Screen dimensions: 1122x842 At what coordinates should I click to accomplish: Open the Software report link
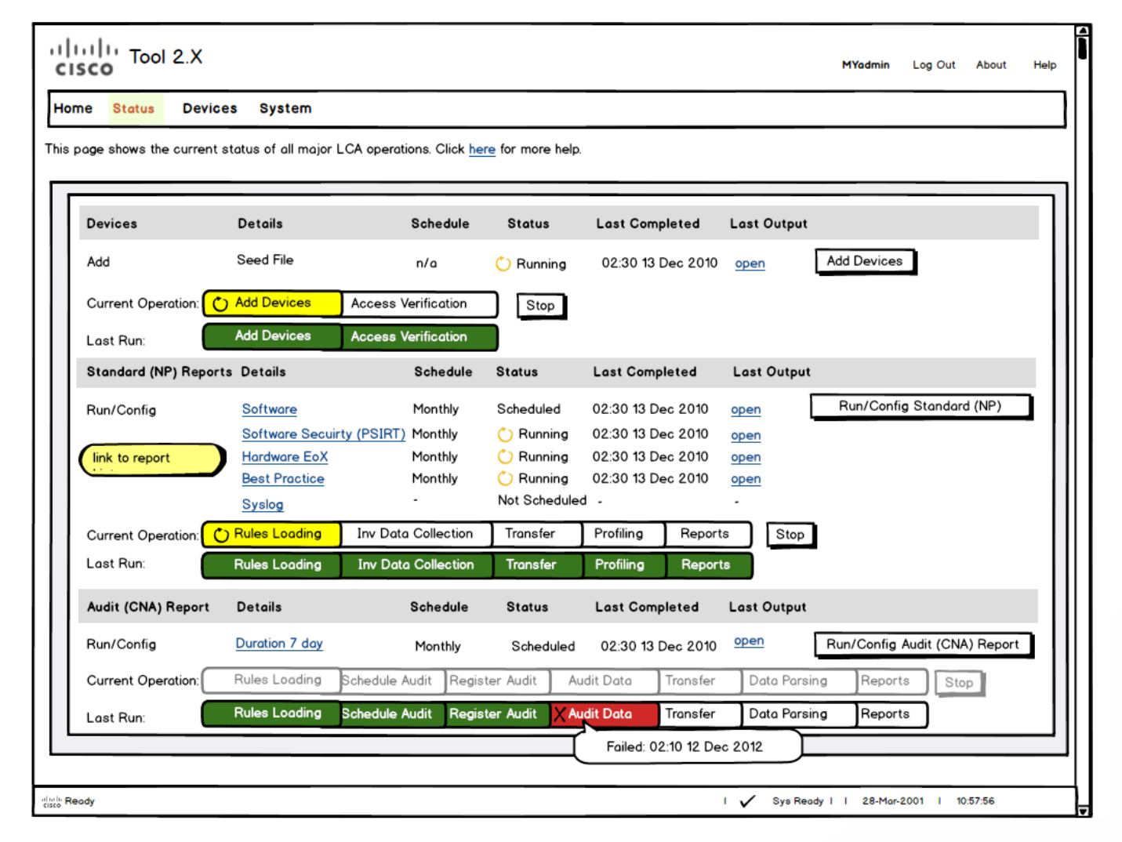click(x=270, y=409)
